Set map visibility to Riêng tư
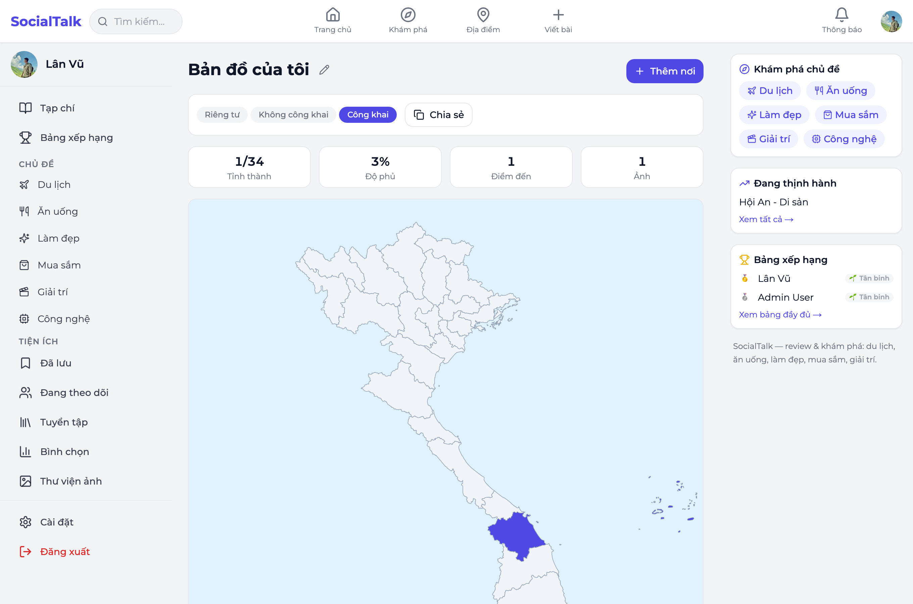 pyautogui.click(x=222, y=115)
